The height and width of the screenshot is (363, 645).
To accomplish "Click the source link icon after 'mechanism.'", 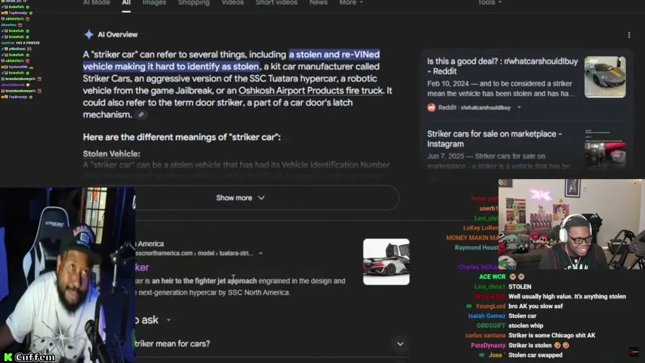I will pos(141,114).
